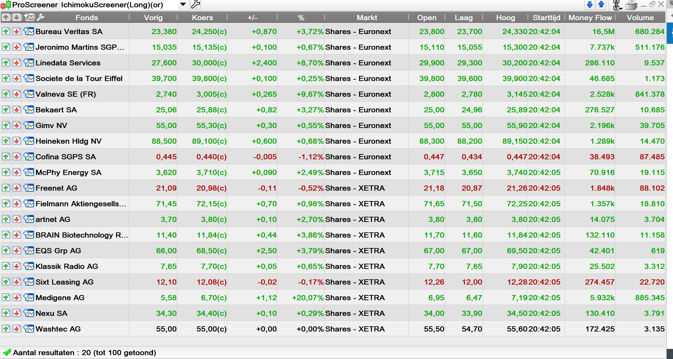The width and height of the screenshot is (673, 359).
Task: Open the screener selection dropdown arrow
Action: click(183, 5)
